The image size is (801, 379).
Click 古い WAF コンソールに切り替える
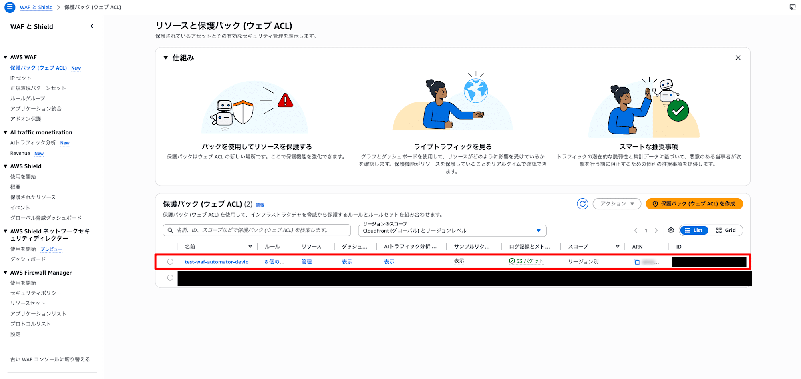coord(50,359)
